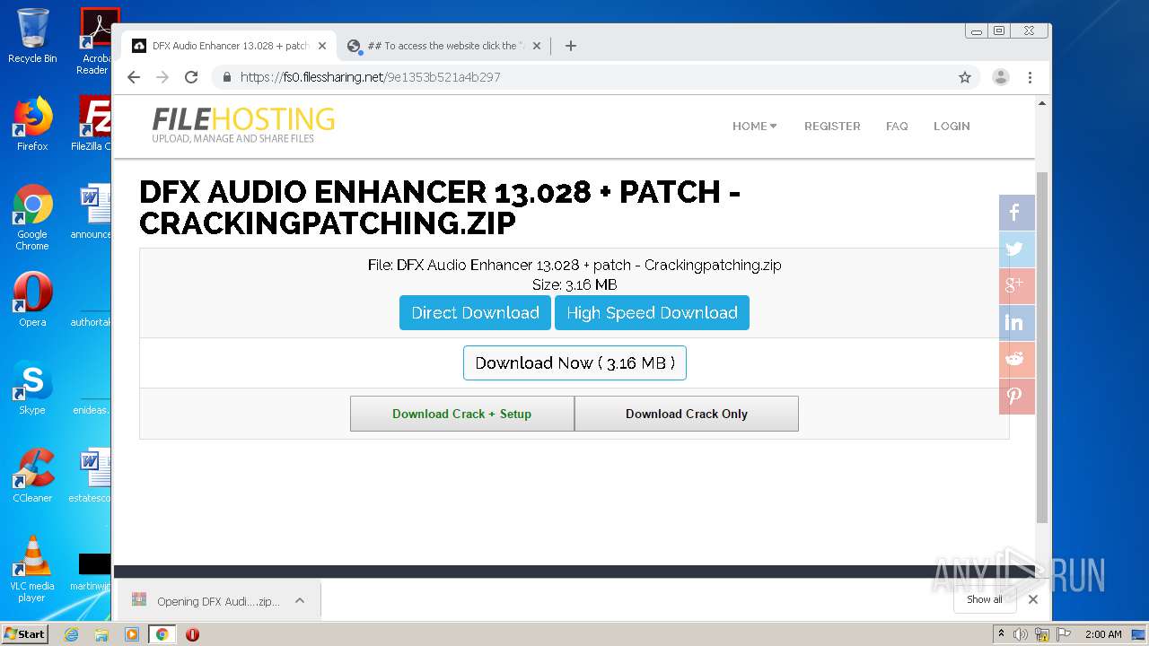Open the Chrome three-dot menu
The height and width of the screenshot is (646, 1149).
click(x=1031, y=77)
